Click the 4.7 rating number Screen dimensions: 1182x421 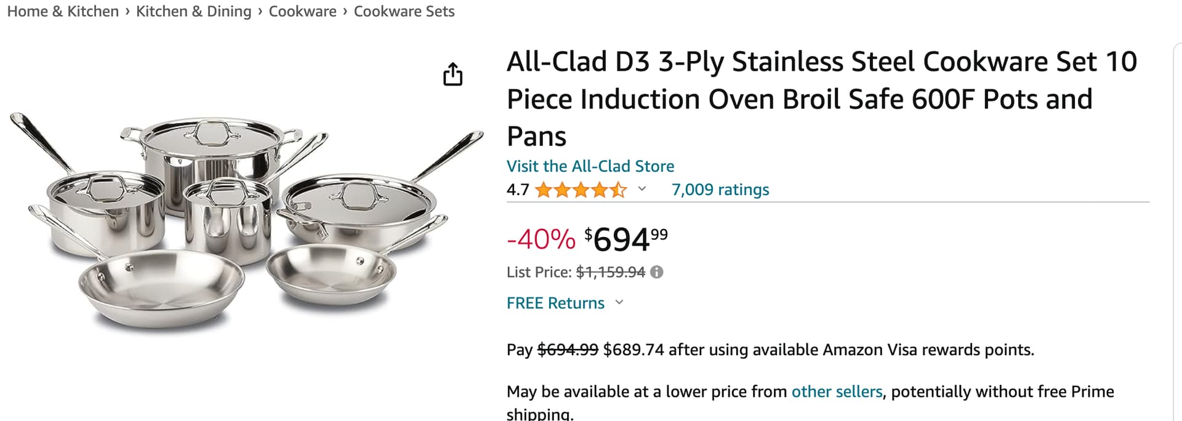pyautogui.click(x=517, y=190)
